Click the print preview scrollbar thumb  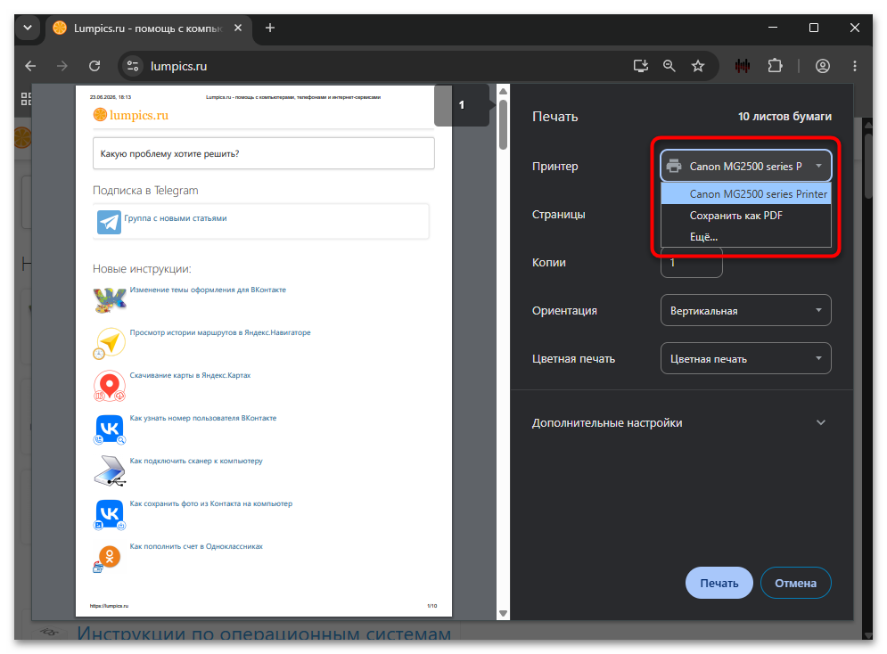pyautogui.click(x=503, y=125)
